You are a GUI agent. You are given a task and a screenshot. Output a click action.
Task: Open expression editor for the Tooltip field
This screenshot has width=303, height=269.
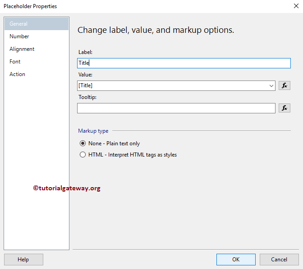click(284, 108)
